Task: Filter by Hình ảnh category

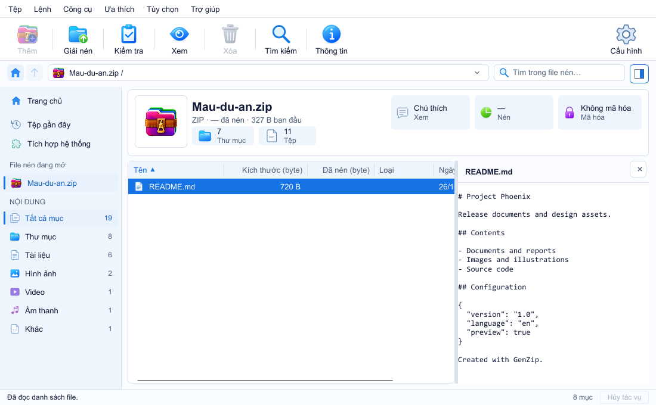Action: [x=61, y=273]
